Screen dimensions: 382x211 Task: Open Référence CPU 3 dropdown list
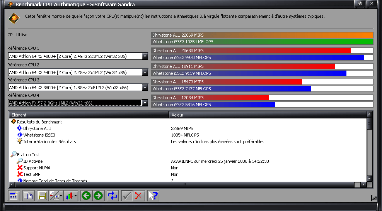coord(145,88)
